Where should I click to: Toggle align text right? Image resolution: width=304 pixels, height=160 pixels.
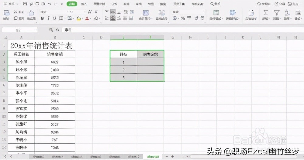[119, 18]
